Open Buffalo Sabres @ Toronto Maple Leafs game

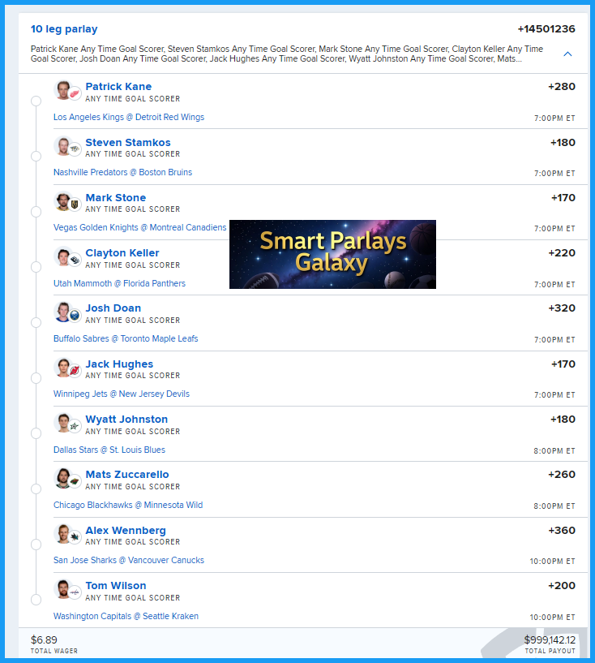(x=126, y=338)
